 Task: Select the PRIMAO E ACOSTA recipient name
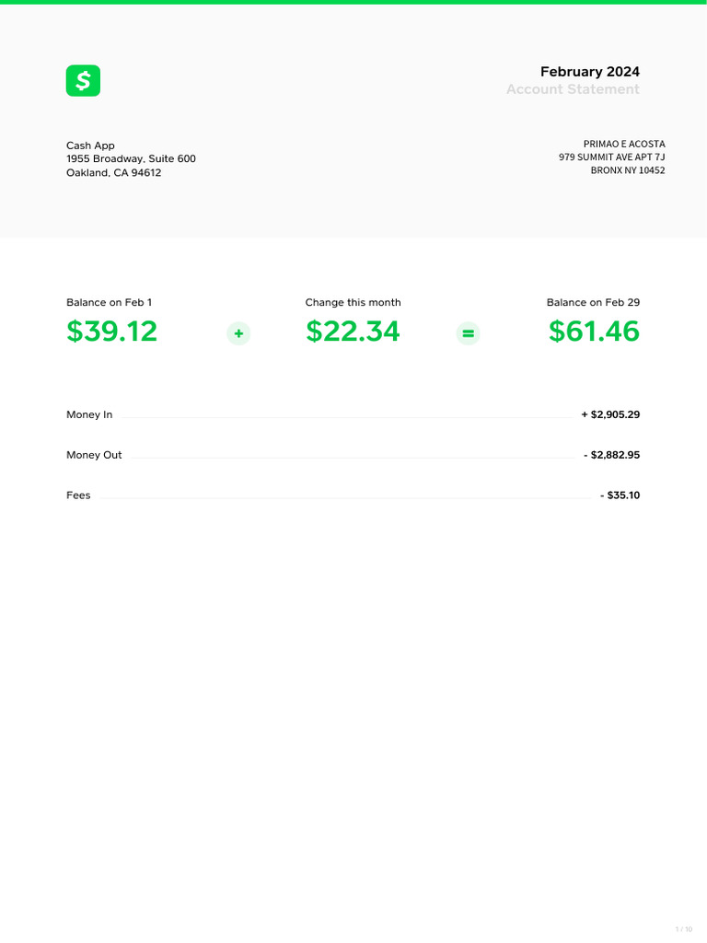pyautogui.click(x=624, y=145)
